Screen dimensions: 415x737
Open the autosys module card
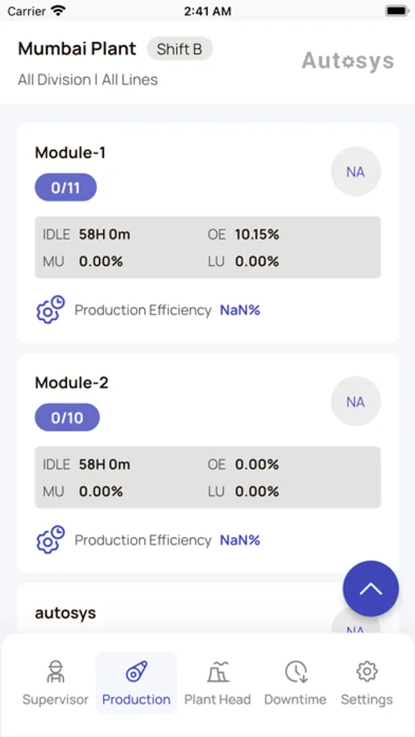coord(208,609)
